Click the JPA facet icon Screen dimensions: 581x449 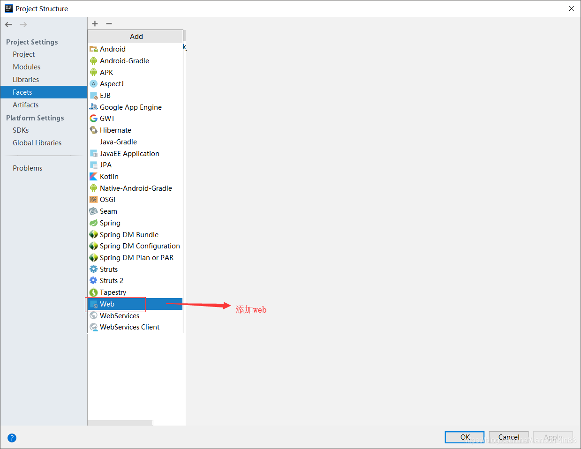93,165
